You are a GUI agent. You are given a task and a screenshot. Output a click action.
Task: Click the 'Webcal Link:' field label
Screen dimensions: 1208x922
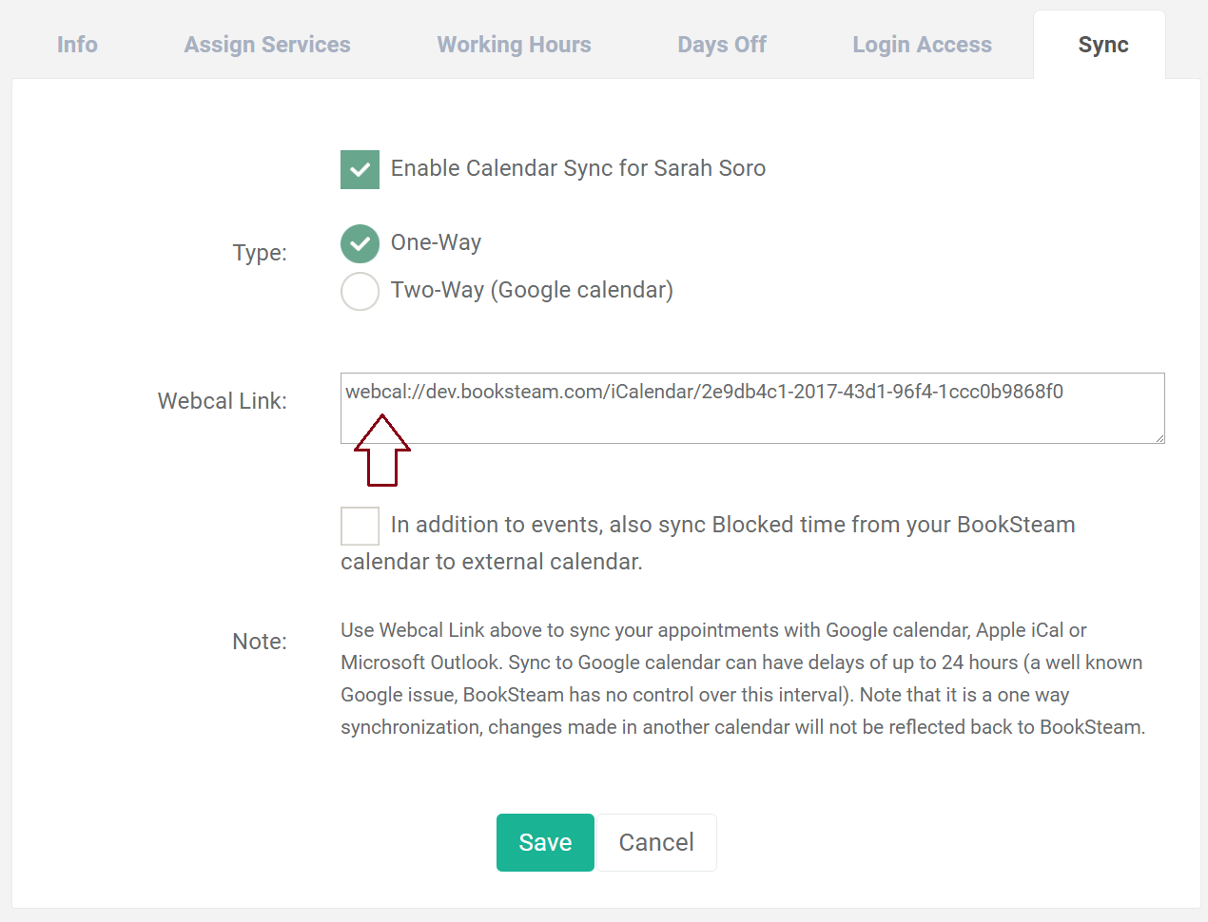point(222,401)
